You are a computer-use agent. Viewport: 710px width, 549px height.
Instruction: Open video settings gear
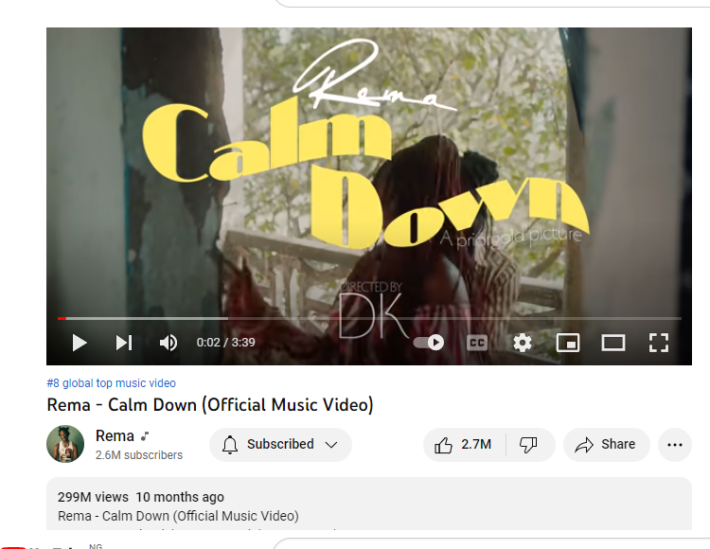(x=522, y=343)
